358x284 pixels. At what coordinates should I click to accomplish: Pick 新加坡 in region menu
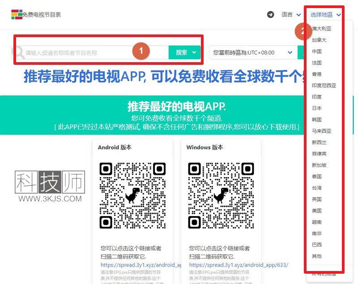pos(319,165)
